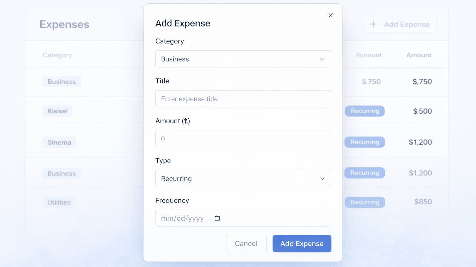Click inside the expense title field
476x267 pixels.
click(243, 99)
